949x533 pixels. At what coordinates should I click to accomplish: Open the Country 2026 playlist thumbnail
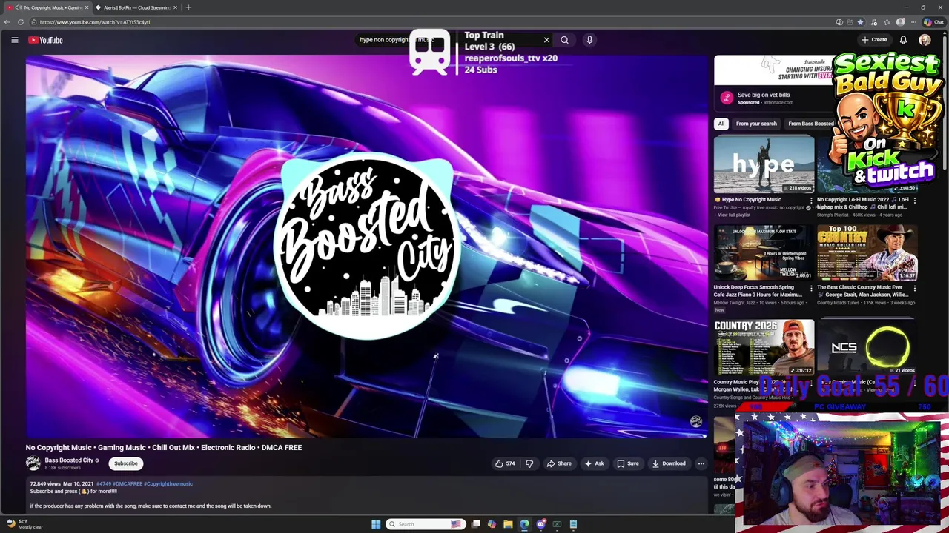point(764,347)
